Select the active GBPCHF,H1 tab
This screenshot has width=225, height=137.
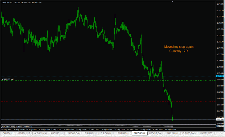pos(139,133)
